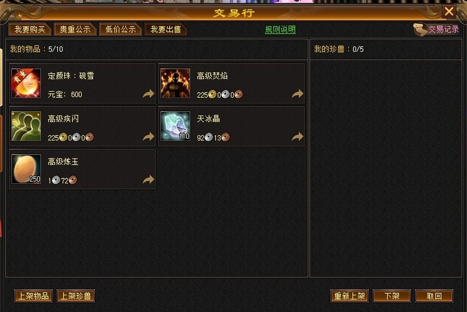Select the 天冰晶 ice crystal icon
The image size is (467, 312).
[175, 126]
